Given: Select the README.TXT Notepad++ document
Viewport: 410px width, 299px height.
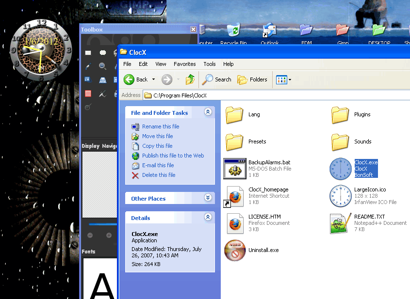Looking at the screenshot, I should (341, 223).
